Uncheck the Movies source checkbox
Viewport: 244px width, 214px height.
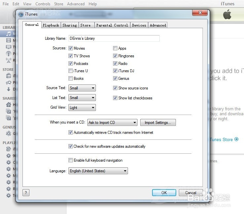70,48
